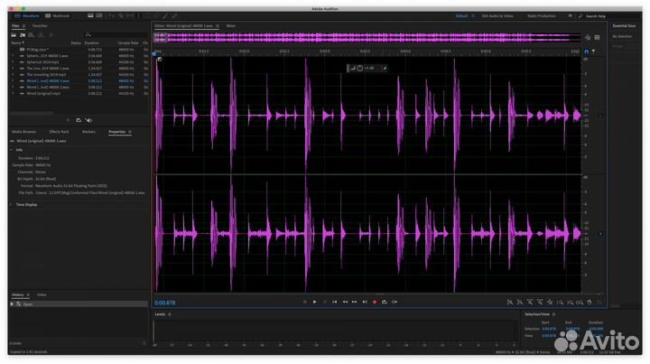Open the Levels panel menu

coord(170,314)
